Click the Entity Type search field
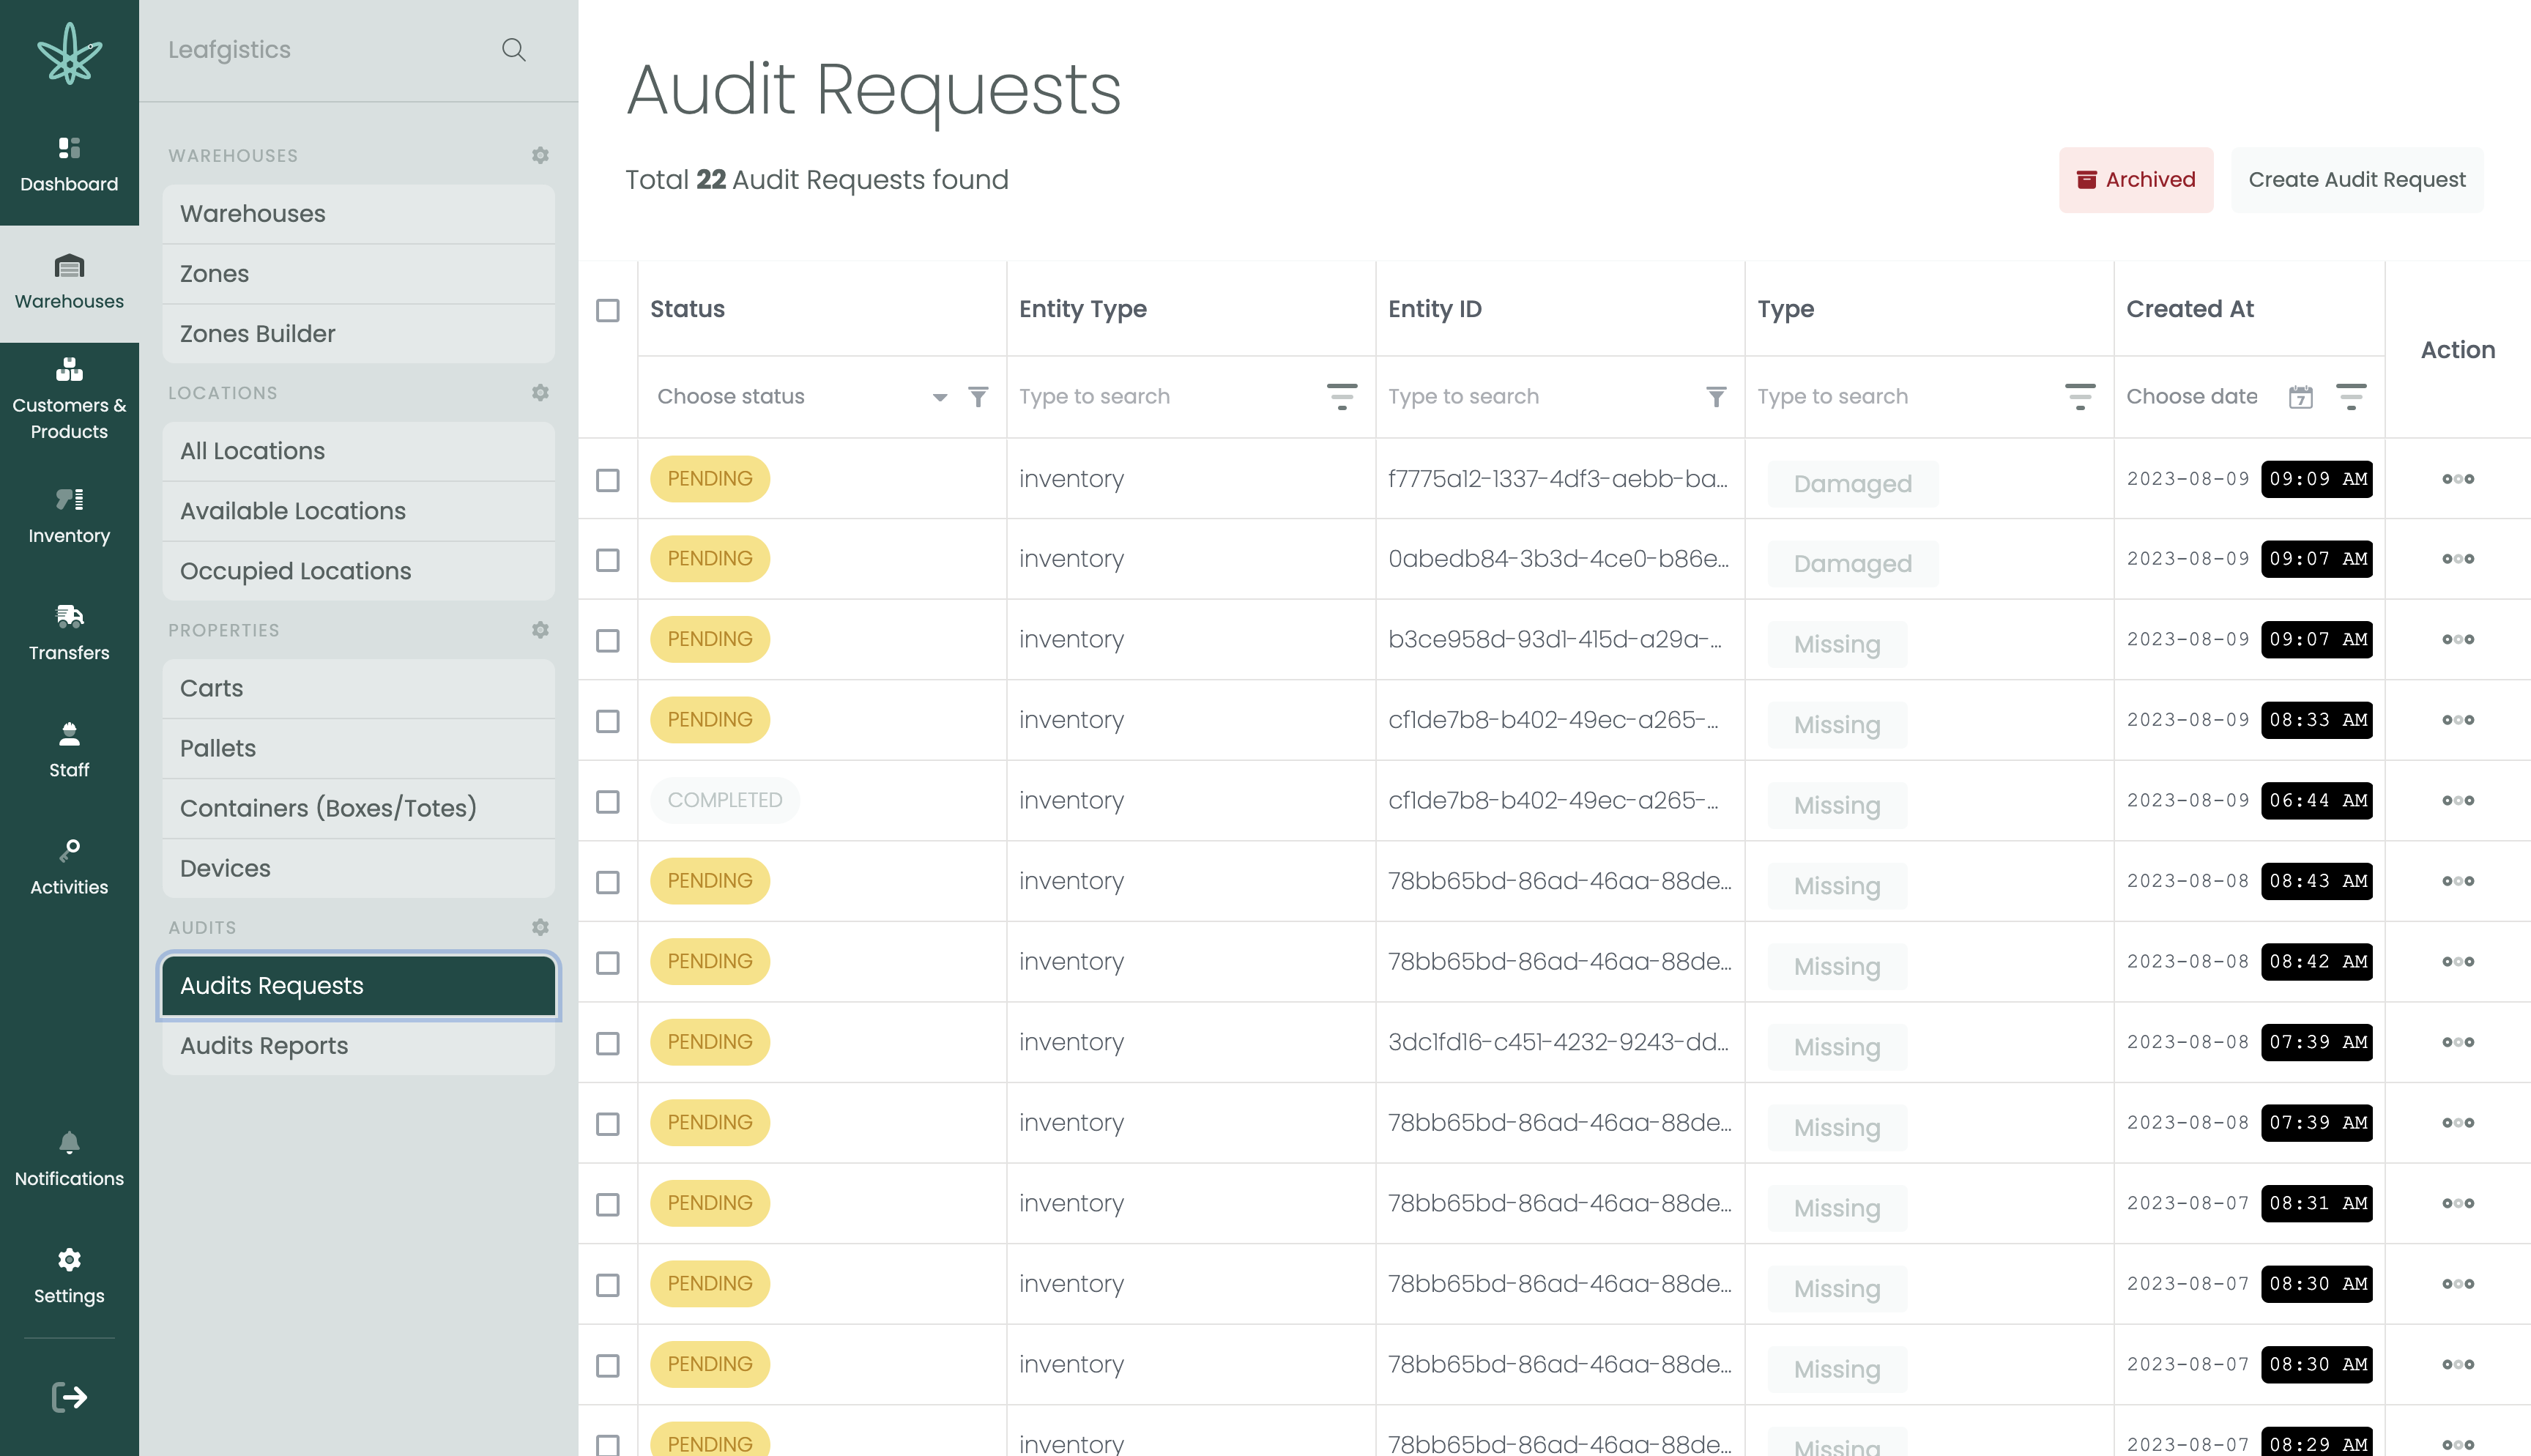The height and width of the screenshot is (1456, 2531). pyautogui.click(x=1164, y=397)
